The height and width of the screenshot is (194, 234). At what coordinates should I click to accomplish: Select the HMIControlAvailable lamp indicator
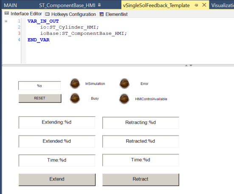[124, 99]
